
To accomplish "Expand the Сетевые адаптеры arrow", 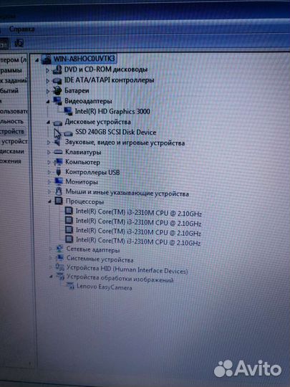I will 50,249.
